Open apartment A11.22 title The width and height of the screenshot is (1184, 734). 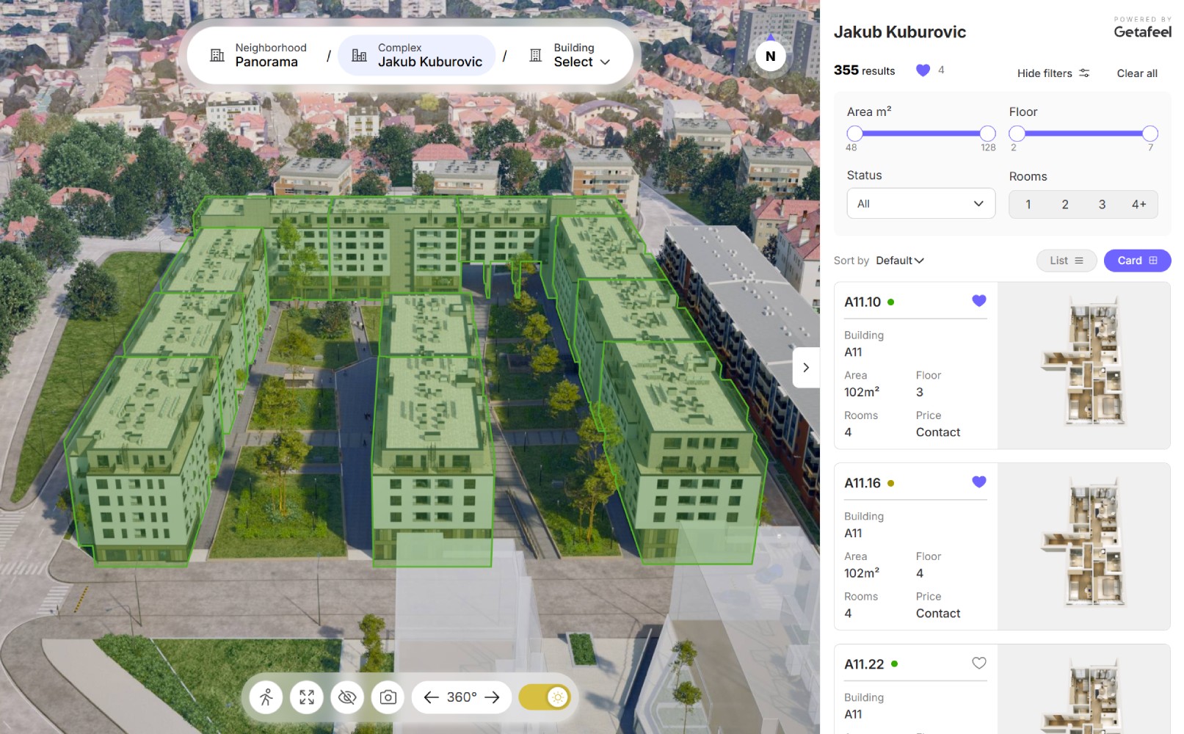coord(864,664)
